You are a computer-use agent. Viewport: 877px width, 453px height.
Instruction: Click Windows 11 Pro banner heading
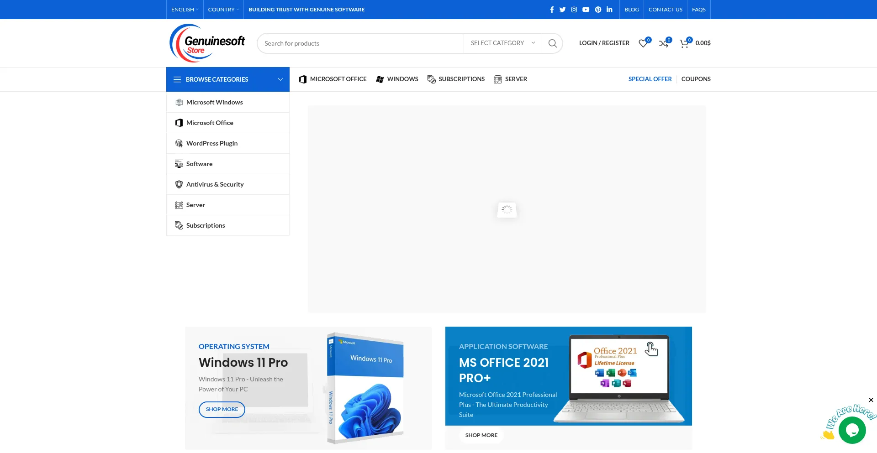click(x=243, y=362)
